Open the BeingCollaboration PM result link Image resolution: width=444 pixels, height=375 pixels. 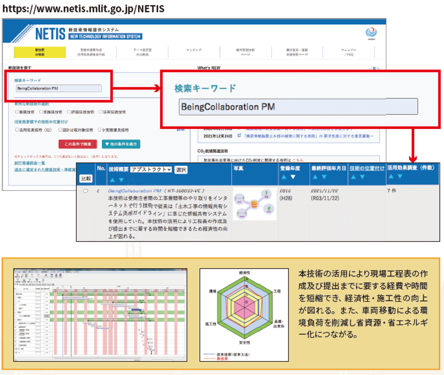click(x=135, y=191)
